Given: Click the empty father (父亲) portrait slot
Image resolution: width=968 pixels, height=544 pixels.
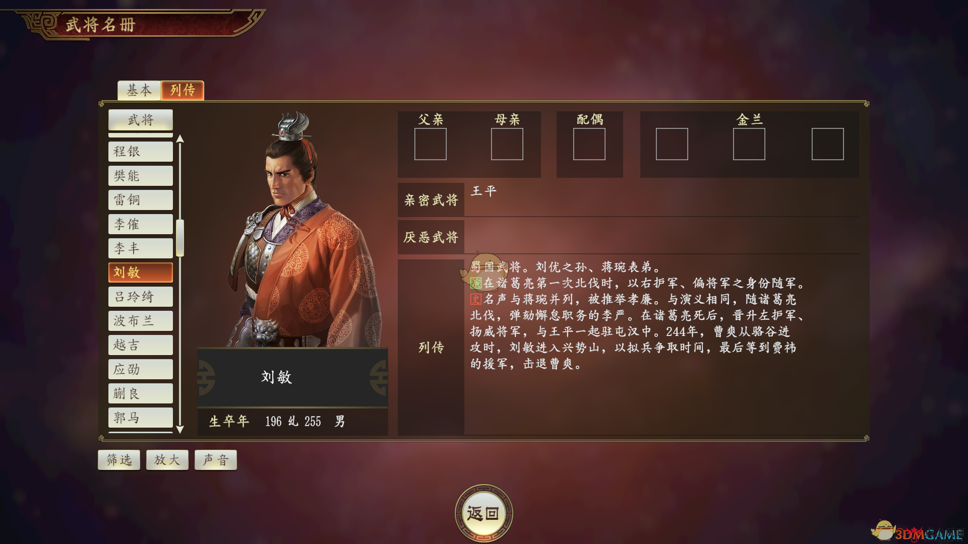Looking at the screenshot, I should tap(430, 144).
